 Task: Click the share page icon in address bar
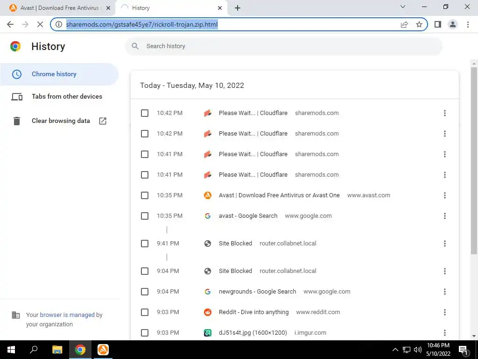pos(404,24)
